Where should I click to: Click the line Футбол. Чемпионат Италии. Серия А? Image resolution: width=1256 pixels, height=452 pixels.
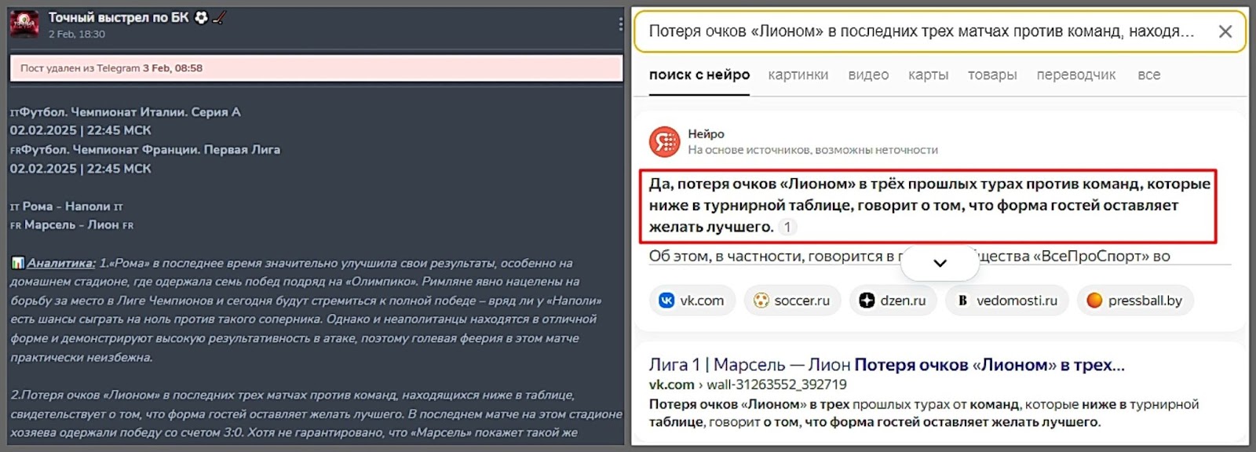click(x=126, y=112)
